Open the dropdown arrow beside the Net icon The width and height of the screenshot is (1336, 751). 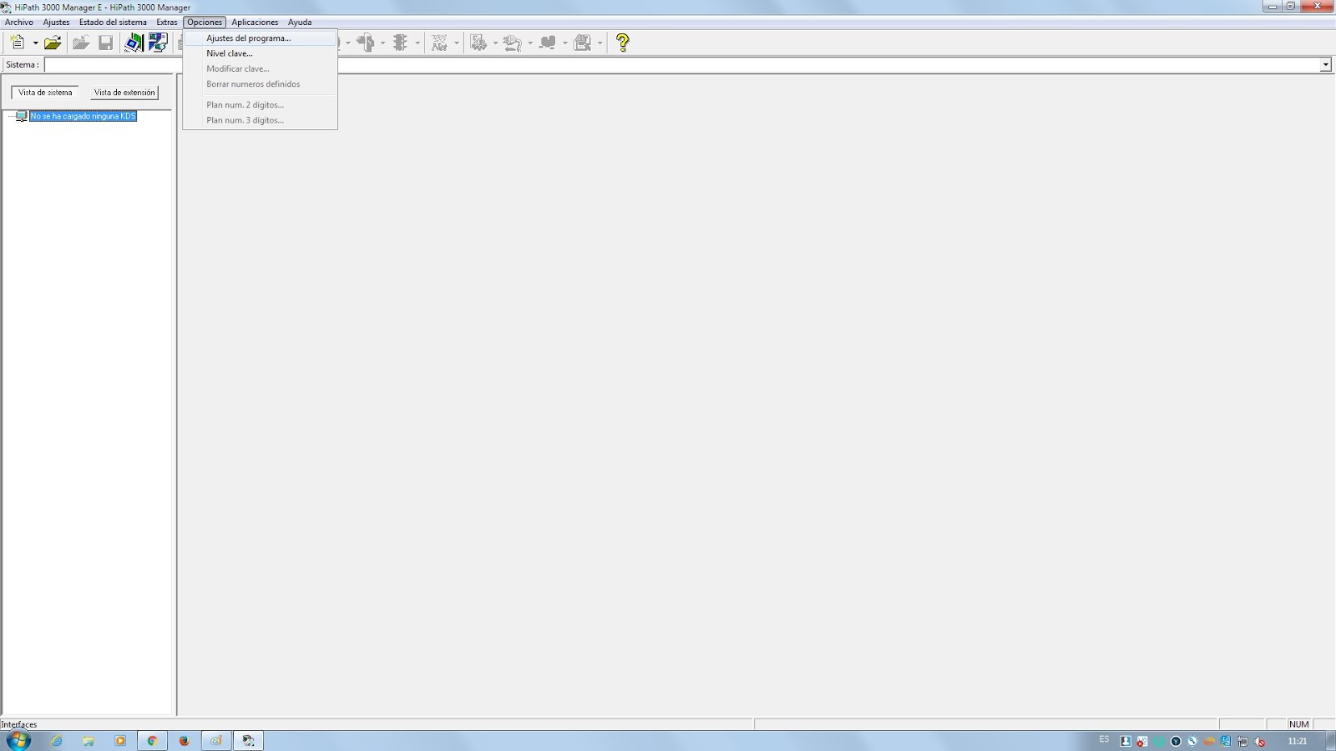[457, 43]
